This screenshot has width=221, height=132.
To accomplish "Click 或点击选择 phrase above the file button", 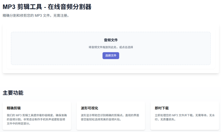I will (x=126, y=47).
